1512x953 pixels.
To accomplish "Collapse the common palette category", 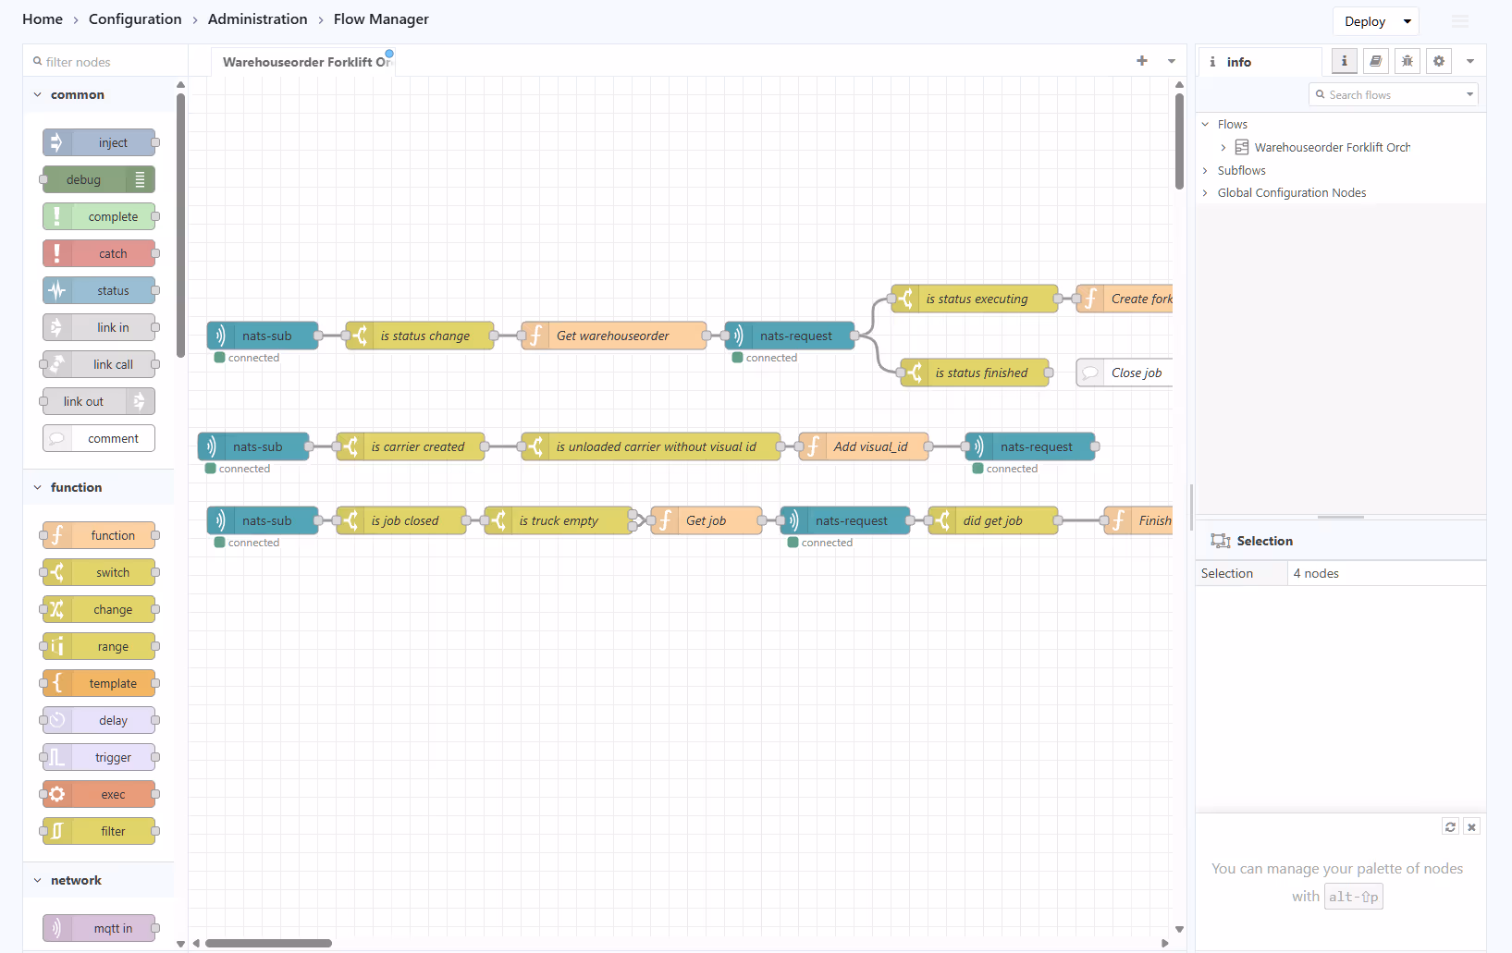I will point(37,94).
